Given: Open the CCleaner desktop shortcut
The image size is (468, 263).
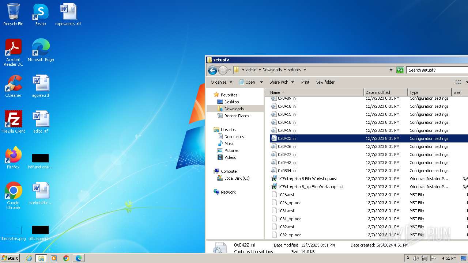Looking at the screenshot, I should click(x=13, y=86).
